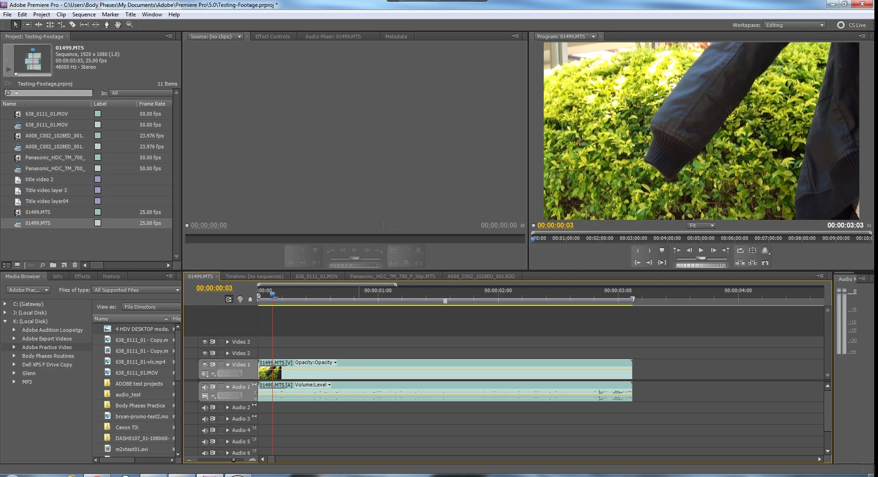Viewport: 878px width, 477px height.
Task: Toggle the Audio 4 track lock box
Action: (x=221, y=430)
